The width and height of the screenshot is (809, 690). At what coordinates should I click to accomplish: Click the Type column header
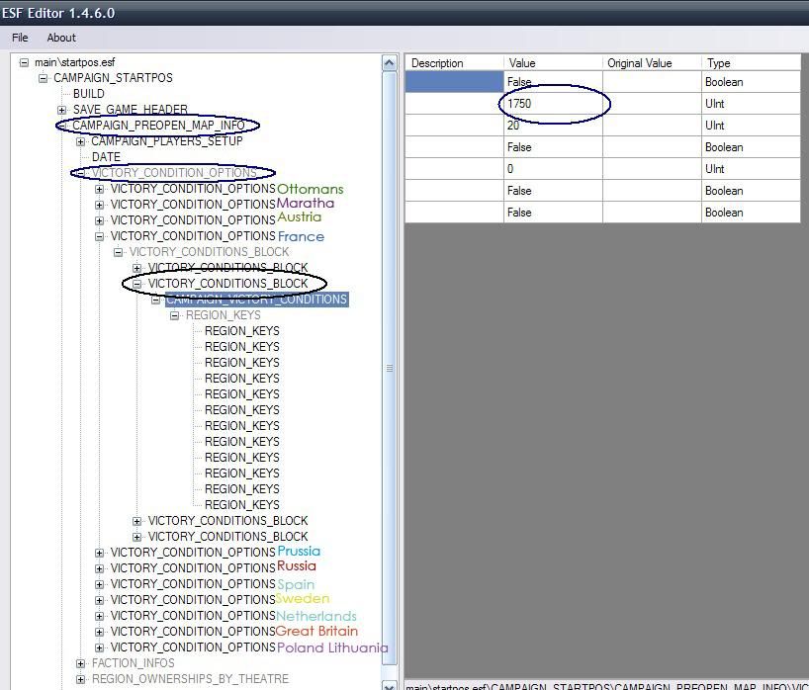(749, 63)
